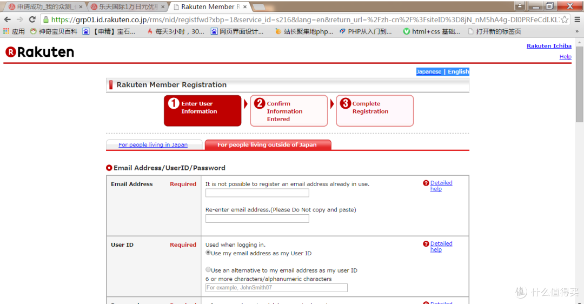Viewport: 584px width, 304px height.
Task: Expand bookmarks overflow chevron
Action: tap(577, 31)
